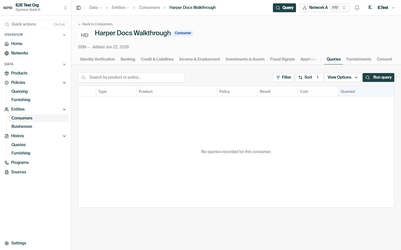Collapse the History submenu chevron
401x250 pixels.
tap(64, 136)
